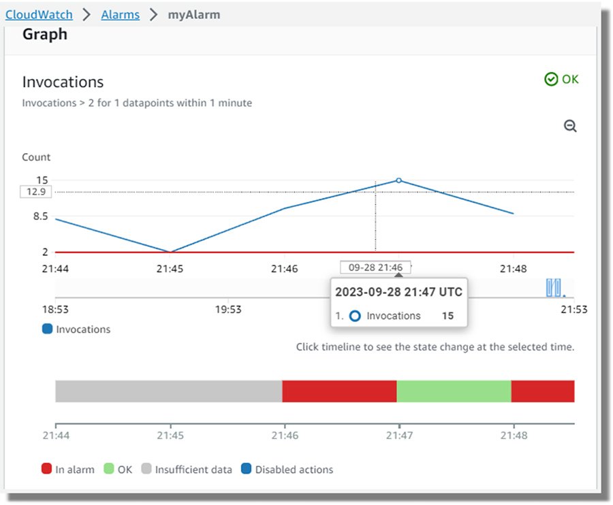This screenshot has height=505, width=613.
Task: Open the CloudWatch breadcrumb link
Action: [38, 14]
